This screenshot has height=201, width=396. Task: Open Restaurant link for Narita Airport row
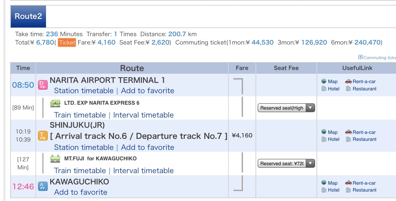[x=361, y=89]
